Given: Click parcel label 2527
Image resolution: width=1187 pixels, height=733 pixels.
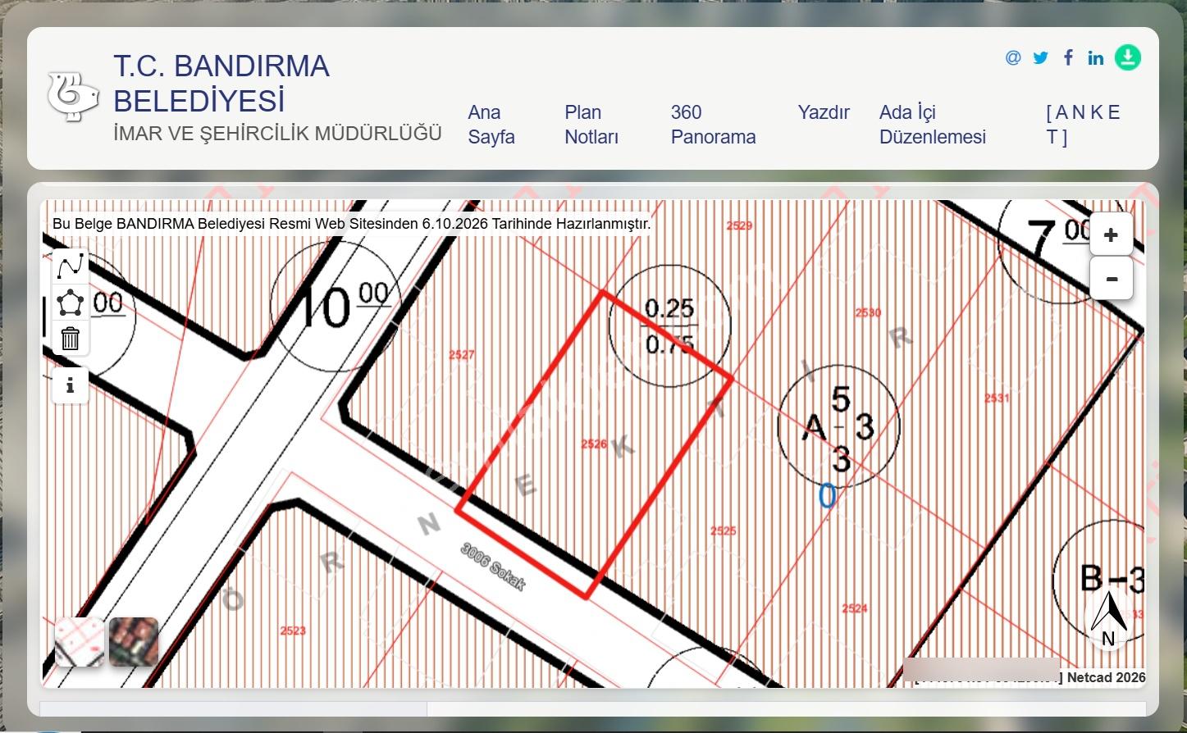Looking at the screenshot, I should pyautogui.click(x=462, y=354).
